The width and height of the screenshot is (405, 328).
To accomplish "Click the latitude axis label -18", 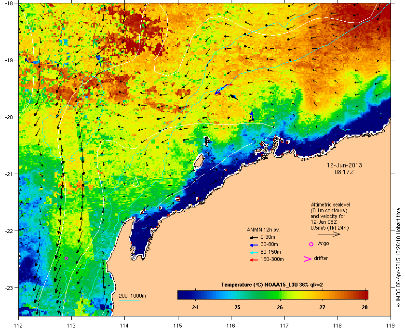I will [9, 3].
